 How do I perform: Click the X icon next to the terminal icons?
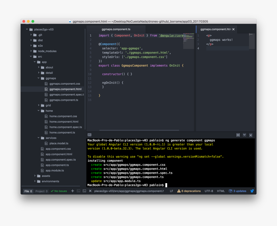coord(90,191)
